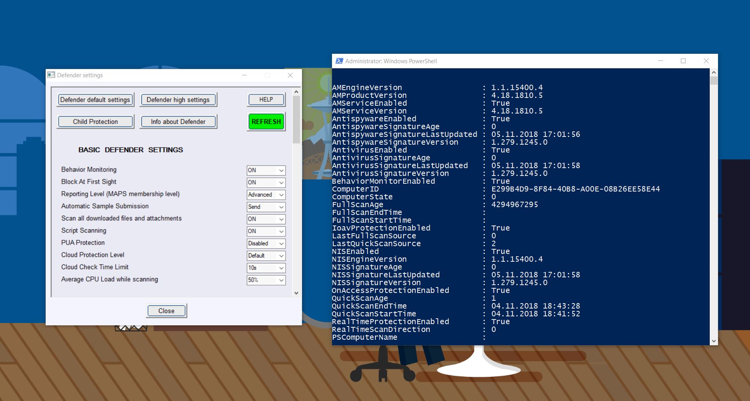This screenshot has width=750, height=401.
Task: Open the PUA Protection dropdown
Action: [x=266, y=243]
